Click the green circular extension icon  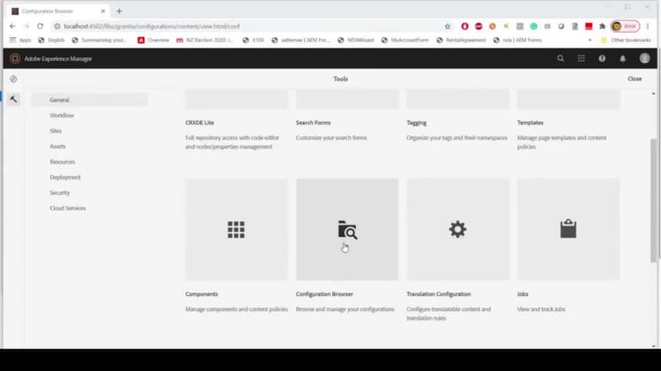(534, 26)
